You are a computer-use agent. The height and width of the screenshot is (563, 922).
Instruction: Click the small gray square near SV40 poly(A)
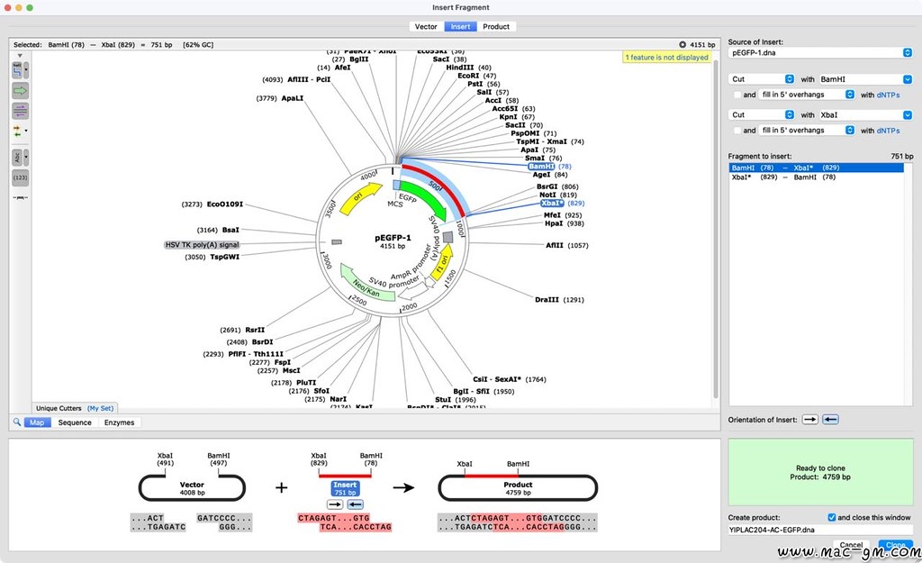pos(448,237)
